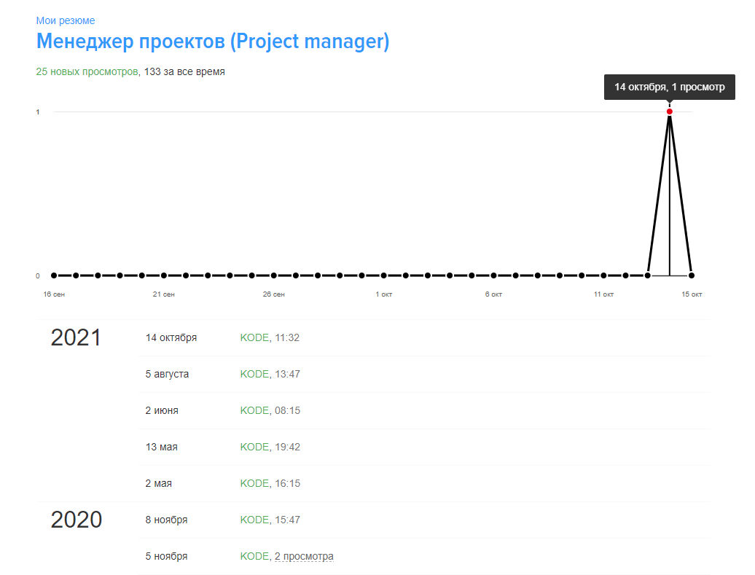The image size is (755, 575).
Task: Click the chart point above 1 окт
Action: point(384,275)
